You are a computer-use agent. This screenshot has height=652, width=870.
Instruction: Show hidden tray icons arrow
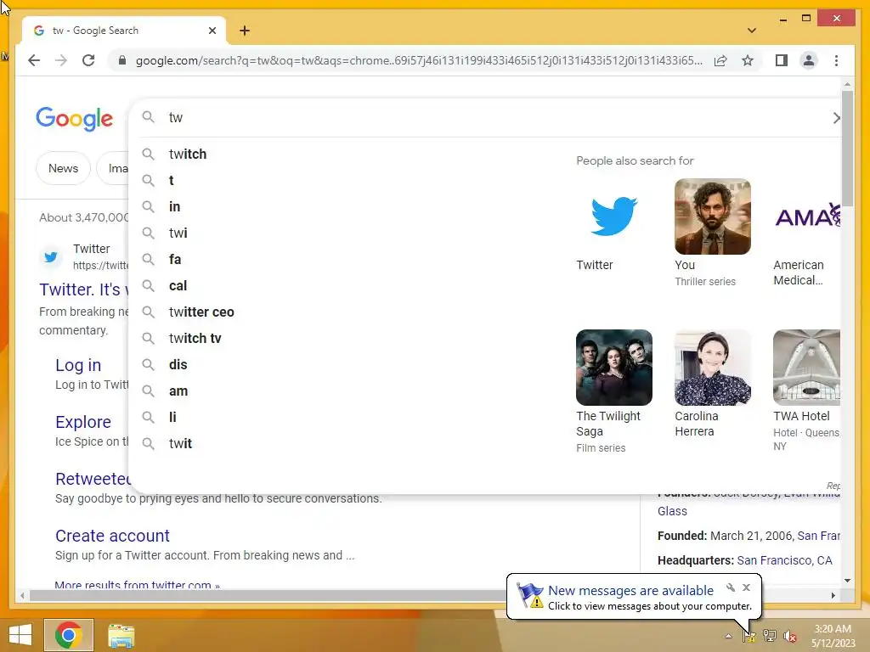click(x=728, y=636)
